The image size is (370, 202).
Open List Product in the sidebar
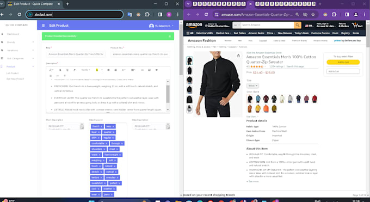13,74
